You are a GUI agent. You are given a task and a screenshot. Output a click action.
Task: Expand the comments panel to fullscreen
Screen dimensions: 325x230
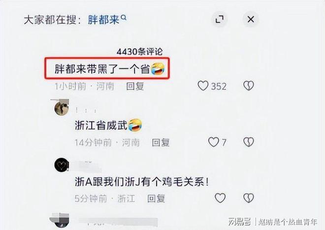click(x=220, y=20)
